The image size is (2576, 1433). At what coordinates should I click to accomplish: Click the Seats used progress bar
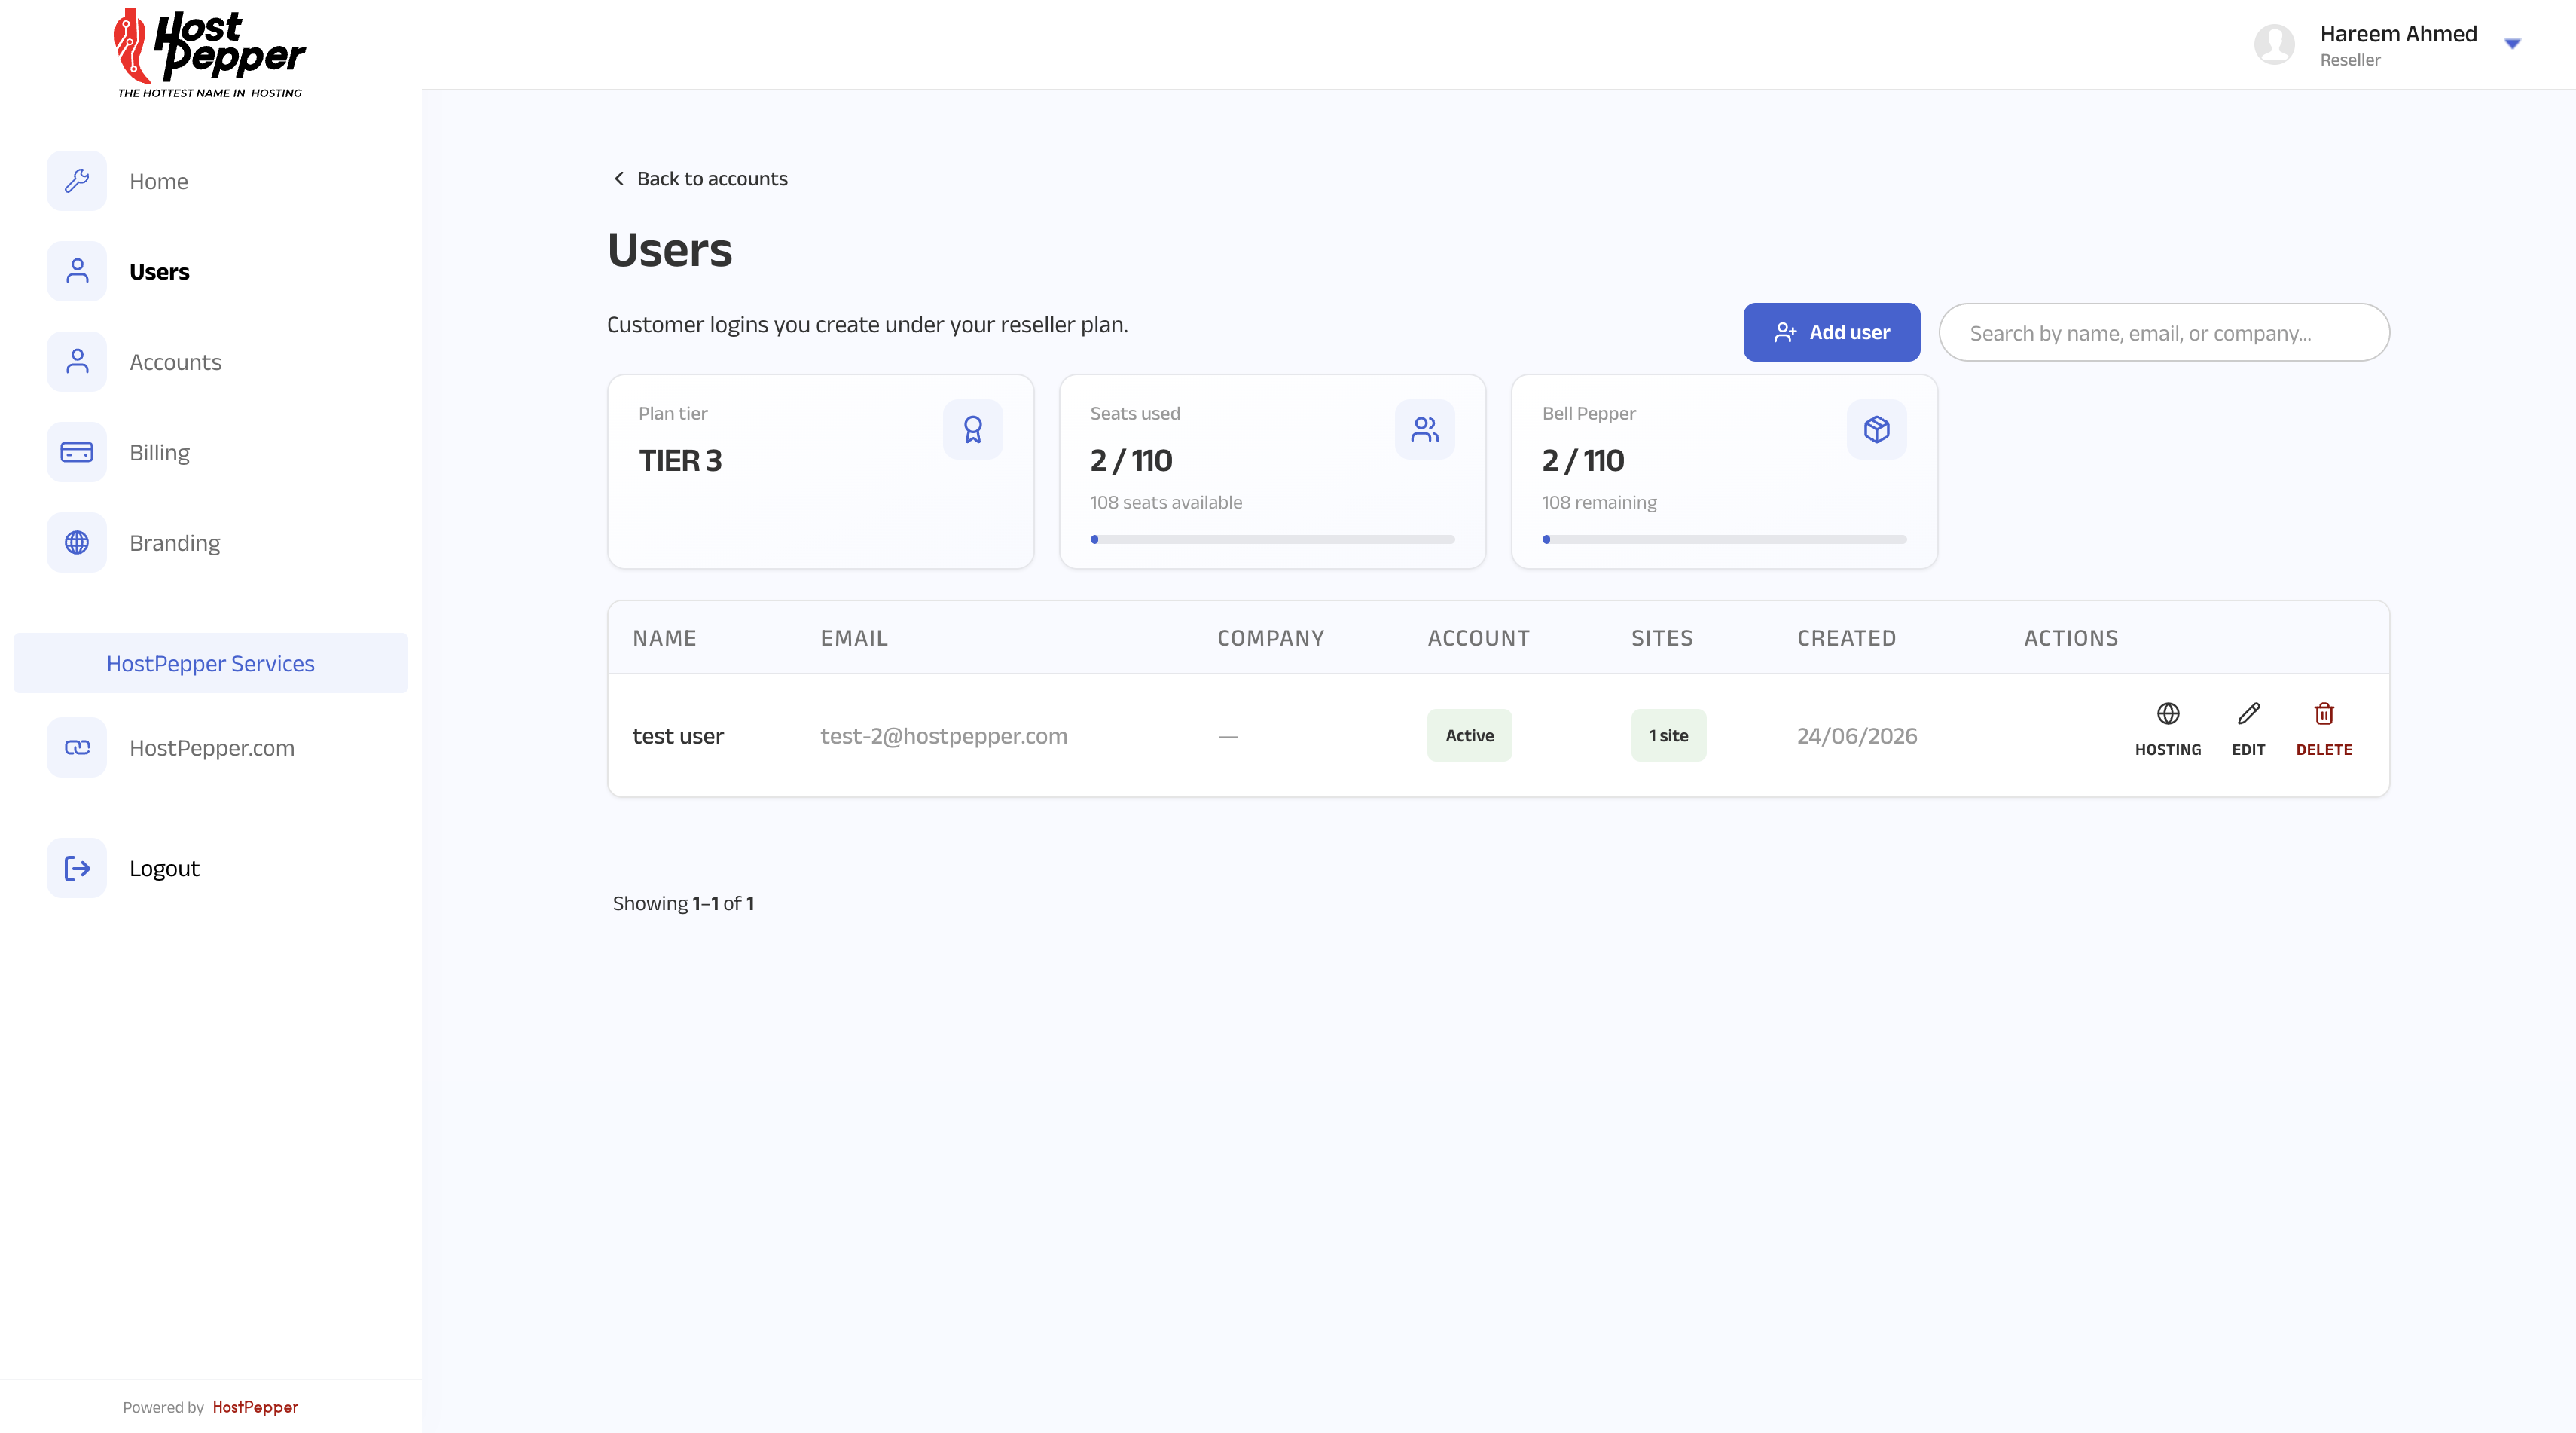pyautogui.click(x=1272, y=540)
